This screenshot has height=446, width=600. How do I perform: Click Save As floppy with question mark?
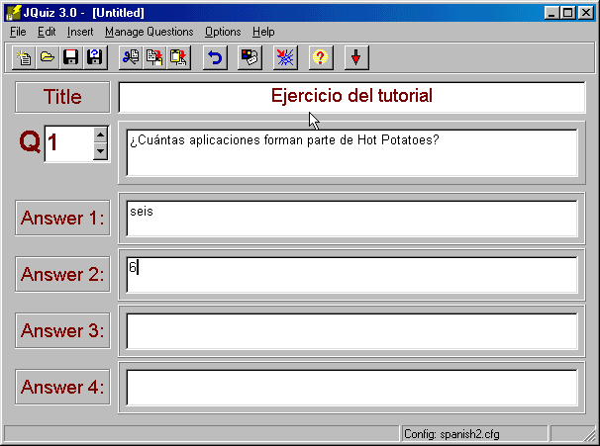[95, 57]
